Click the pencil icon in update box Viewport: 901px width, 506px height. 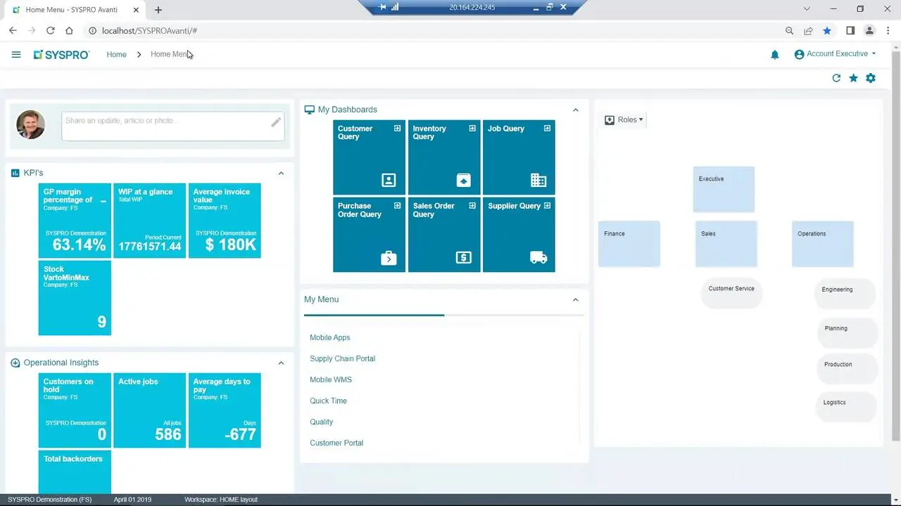click(x=276, y=122)
